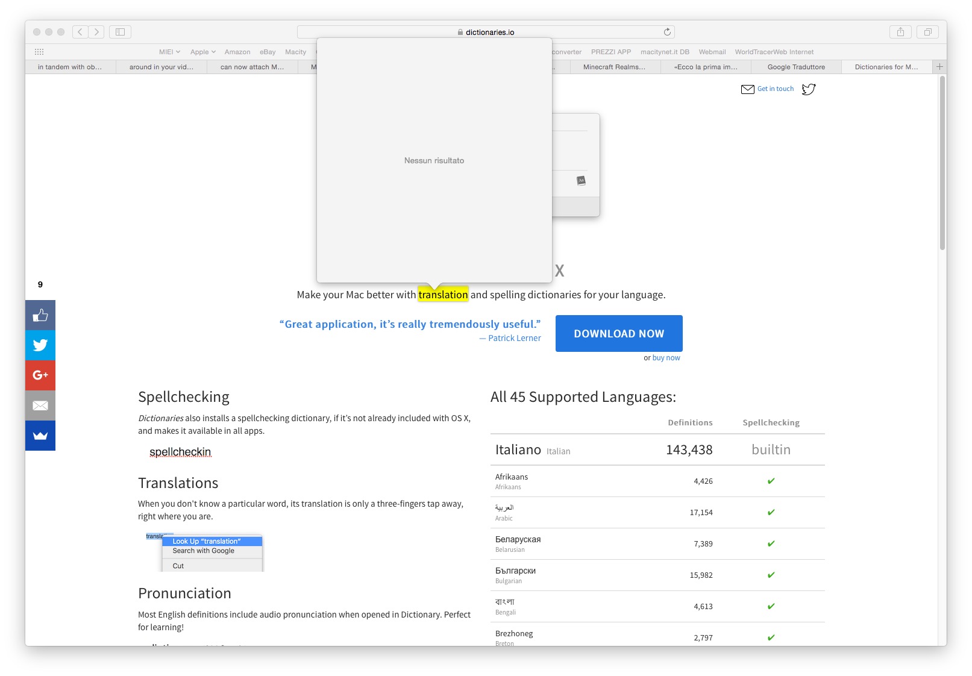Click the "Italiano" language row title
The height and width of the screenshot is (676, 972).
(518, 449)
